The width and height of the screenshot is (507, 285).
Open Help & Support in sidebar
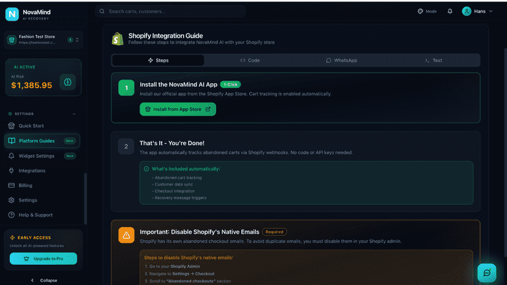42,215
